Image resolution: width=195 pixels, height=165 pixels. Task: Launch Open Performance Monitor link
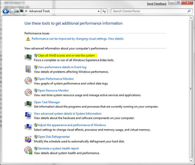coord(56,79)
